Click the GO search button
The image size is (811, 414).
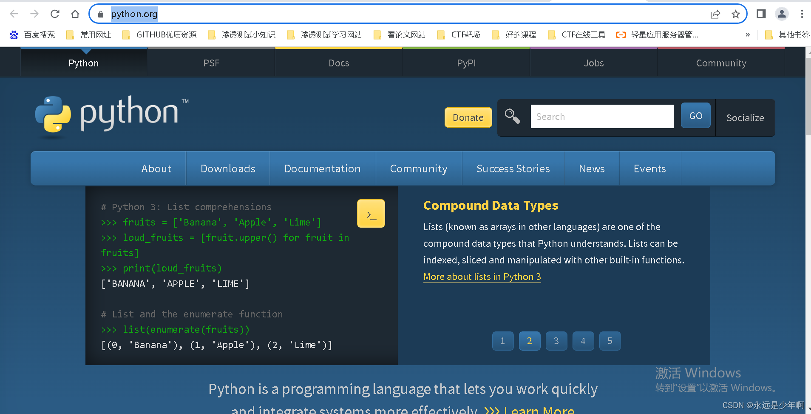[x=696, y=116]
